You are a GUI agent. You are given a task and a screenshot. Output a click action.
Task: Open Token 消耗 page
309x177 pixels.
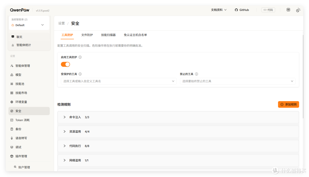(x=29, y=120)
